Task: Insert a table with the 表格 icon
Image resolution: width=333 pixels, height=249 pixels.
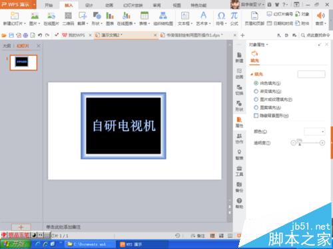Action: (x=145, y=16)
